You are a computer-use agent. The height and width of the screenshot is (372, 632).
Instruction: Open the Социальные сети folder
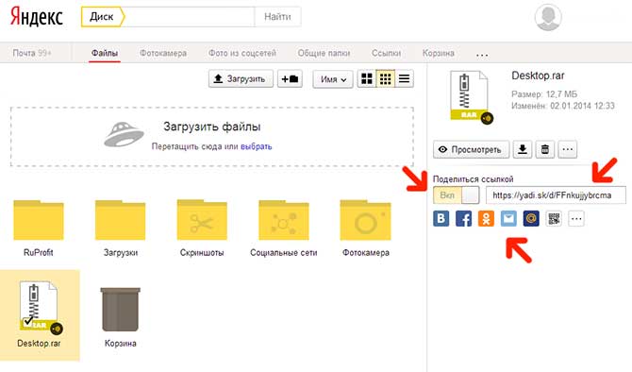pos(284,220)
